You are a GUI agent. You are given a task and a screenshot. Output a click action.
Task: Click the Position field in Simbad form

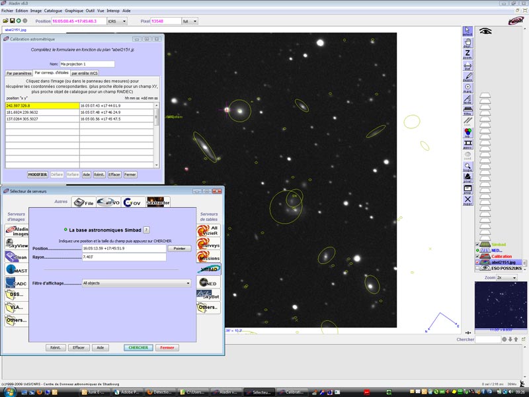point(124,249)
